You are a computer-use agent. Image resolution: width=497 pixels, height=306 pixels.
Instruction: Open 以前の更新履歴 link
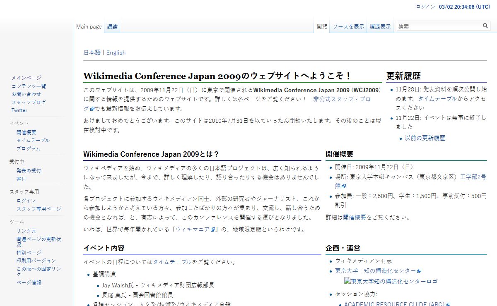tap(425, 138)
